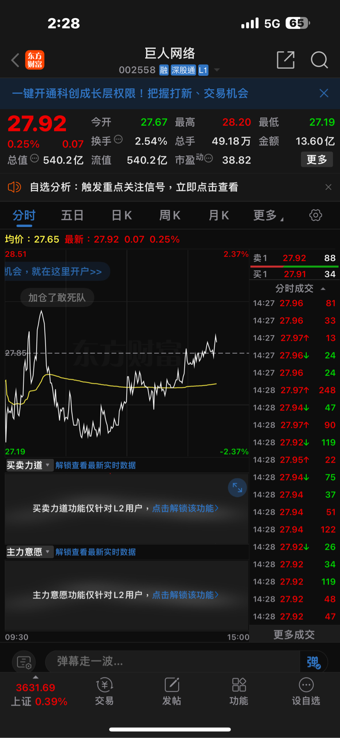Open 更多 stock data button

click(x=317, y=160)
